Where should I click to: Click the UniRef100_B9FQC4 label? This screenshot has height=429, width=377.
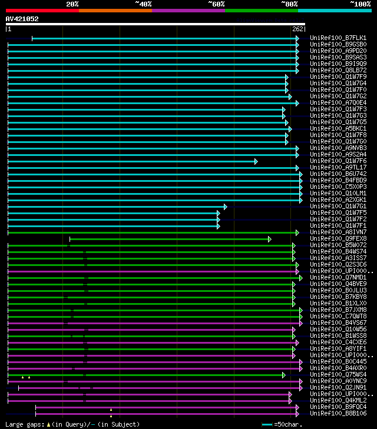338,407
